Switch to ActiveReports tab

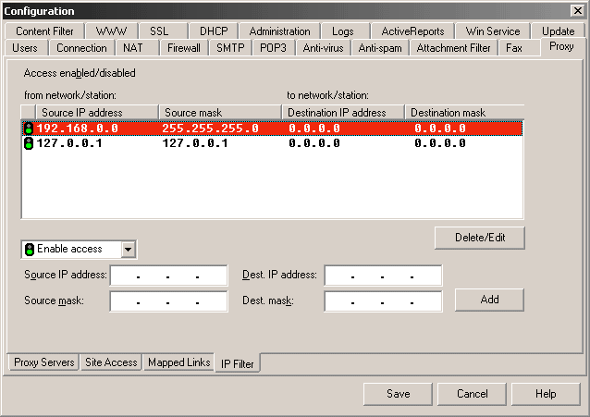click(x=412, y=31)
